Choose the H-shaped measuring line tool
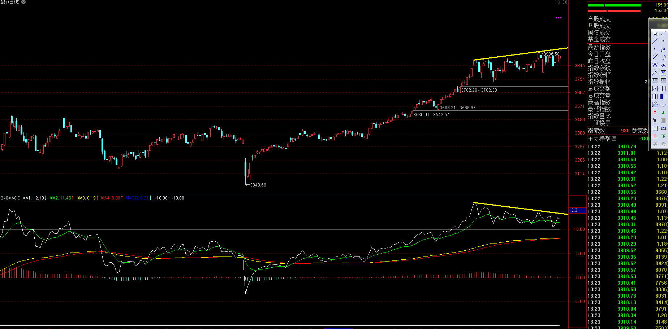The width and height of the screenshot is (668, 329). coord(655,89)
